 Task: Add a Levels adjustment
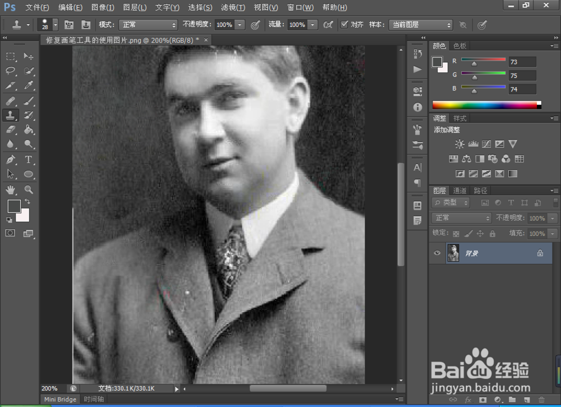(473, 144)
